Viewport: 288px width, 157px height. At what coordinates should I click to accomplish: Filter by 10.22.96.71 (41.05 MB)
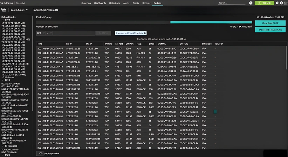[x=13, y=23]
